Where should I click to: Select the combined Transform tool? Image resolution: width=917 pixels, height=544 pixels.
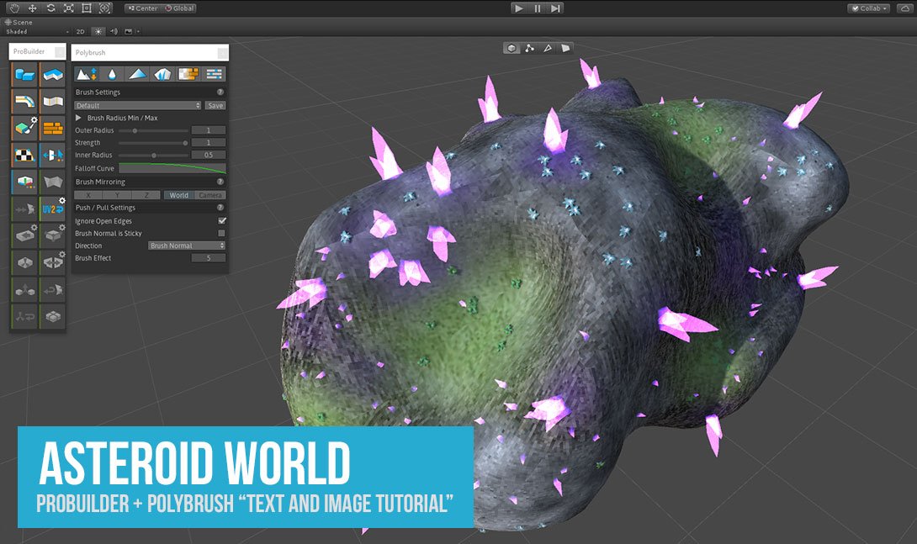tap(104, 8)
